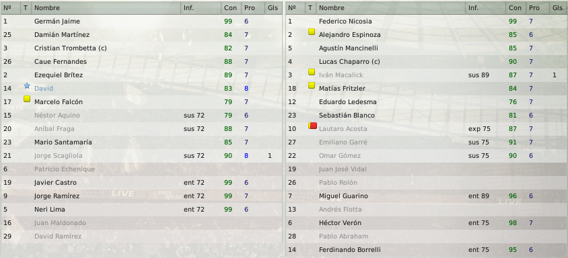The height and width of the screenshot is (258, 568).
Task: Click the right table's Inf. column header
Action: point(485,8)
